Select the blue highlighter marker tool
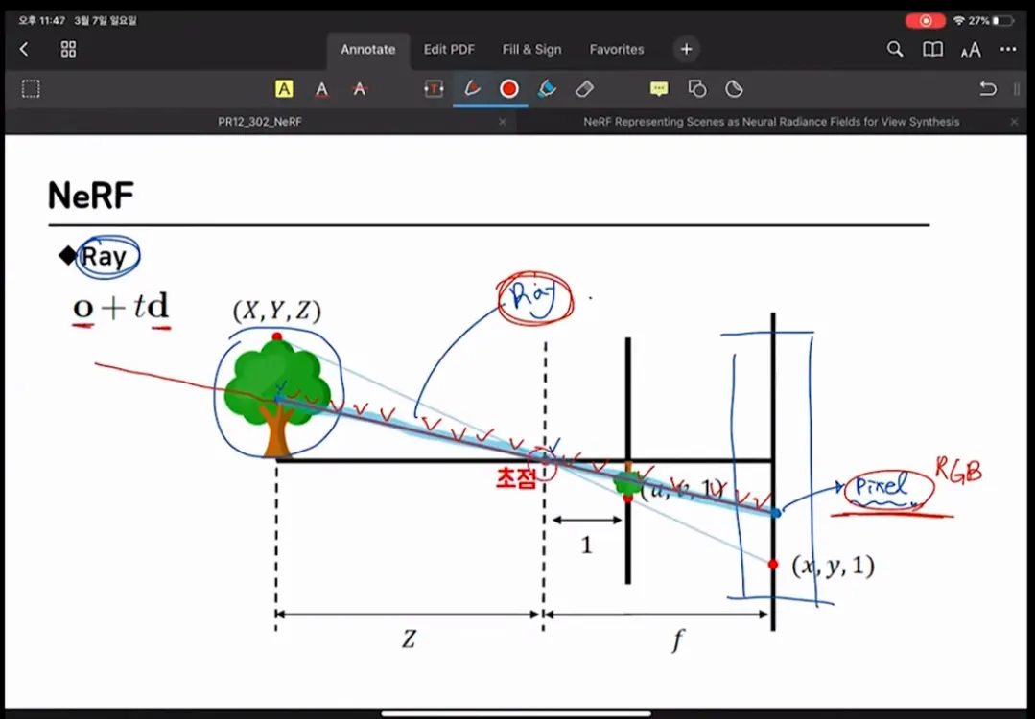Viewport: 1035px width, 719px height. [x=547, y=88]
